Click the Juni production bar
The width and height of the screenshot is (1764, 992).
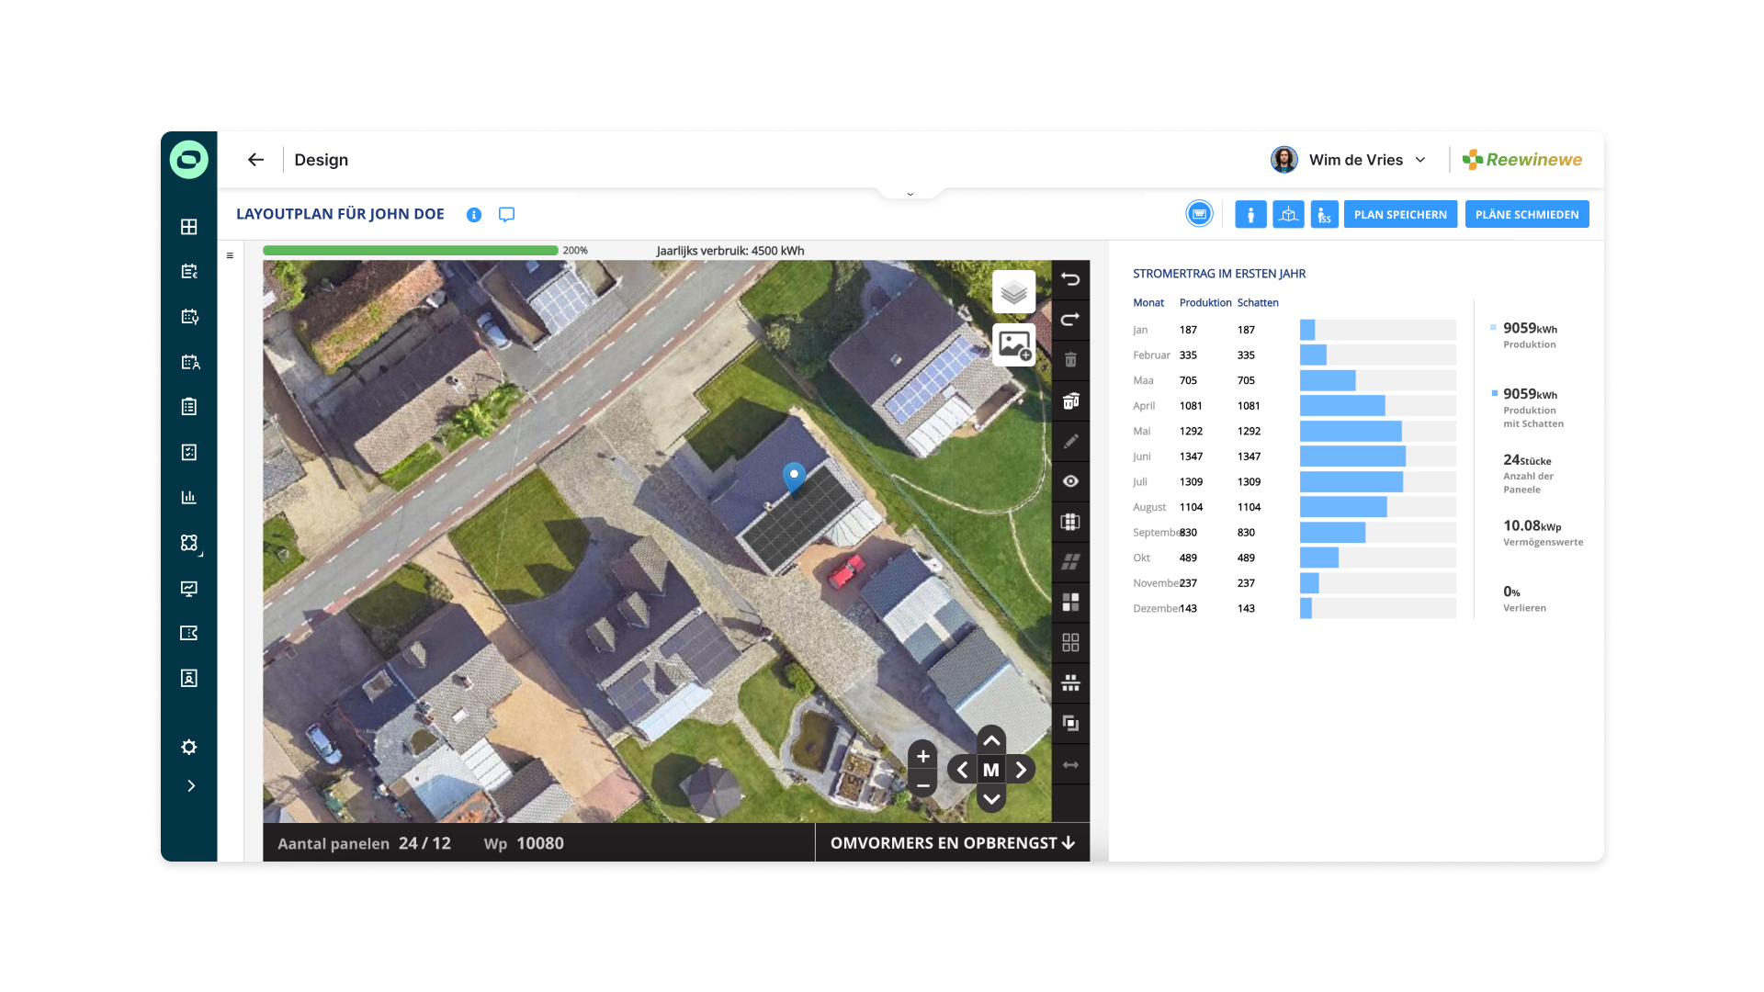1352,457
